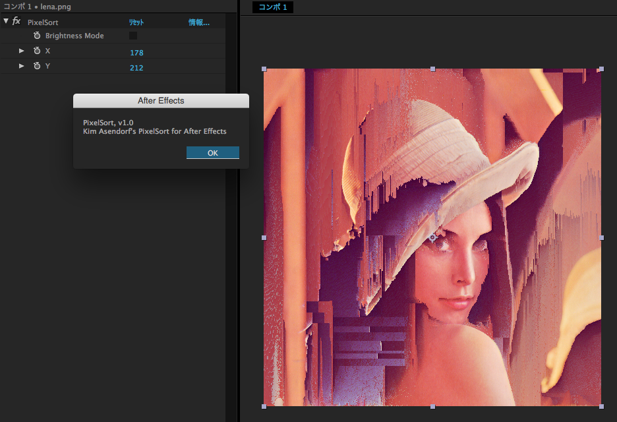Image resolution: width=617 pixels, height=422 pixels.
Task: Click the Y value 212
Action: pyautogui.click(x=136, y=68)
